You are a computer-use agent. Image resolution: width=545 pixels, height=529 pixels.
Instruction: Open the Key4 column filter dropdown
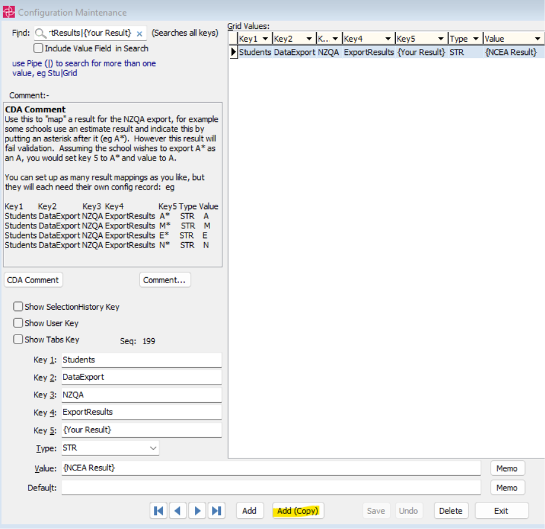tap(388, 39)
